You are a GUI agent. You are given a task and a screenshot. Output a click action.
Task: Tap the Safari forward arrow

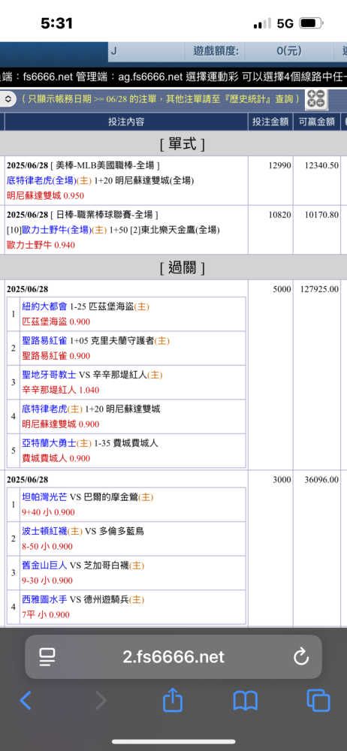pyautogui.click(x=101, y=701)
